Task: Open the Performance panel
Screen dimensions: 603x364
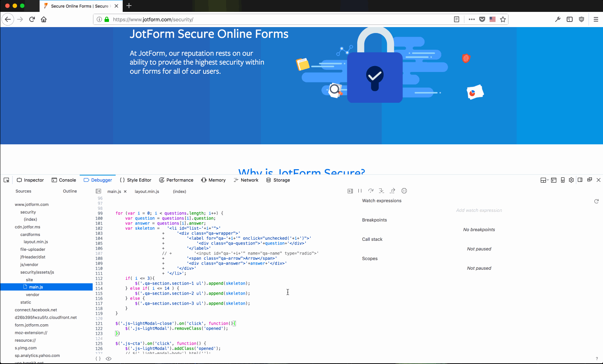Action: click(x=176, y=180)
